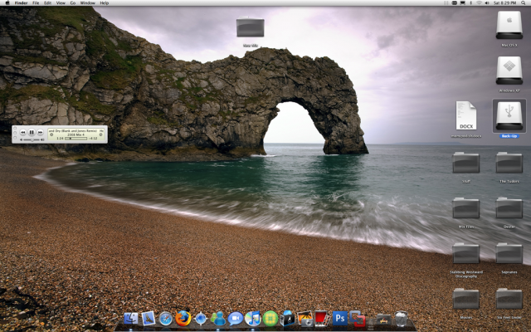Open the Apple menu

pos(7,2)
